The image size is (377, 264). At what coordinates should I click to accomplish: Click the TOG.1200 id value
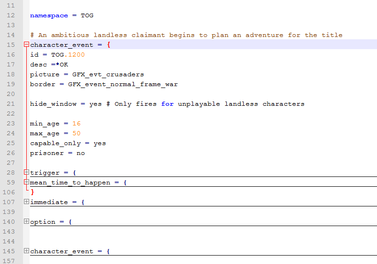(x=68, y=55)
